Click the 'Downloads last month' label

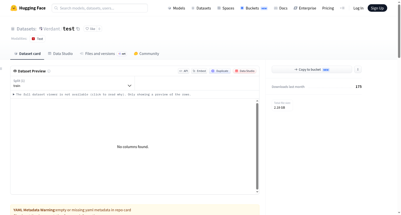coord(288,87)
